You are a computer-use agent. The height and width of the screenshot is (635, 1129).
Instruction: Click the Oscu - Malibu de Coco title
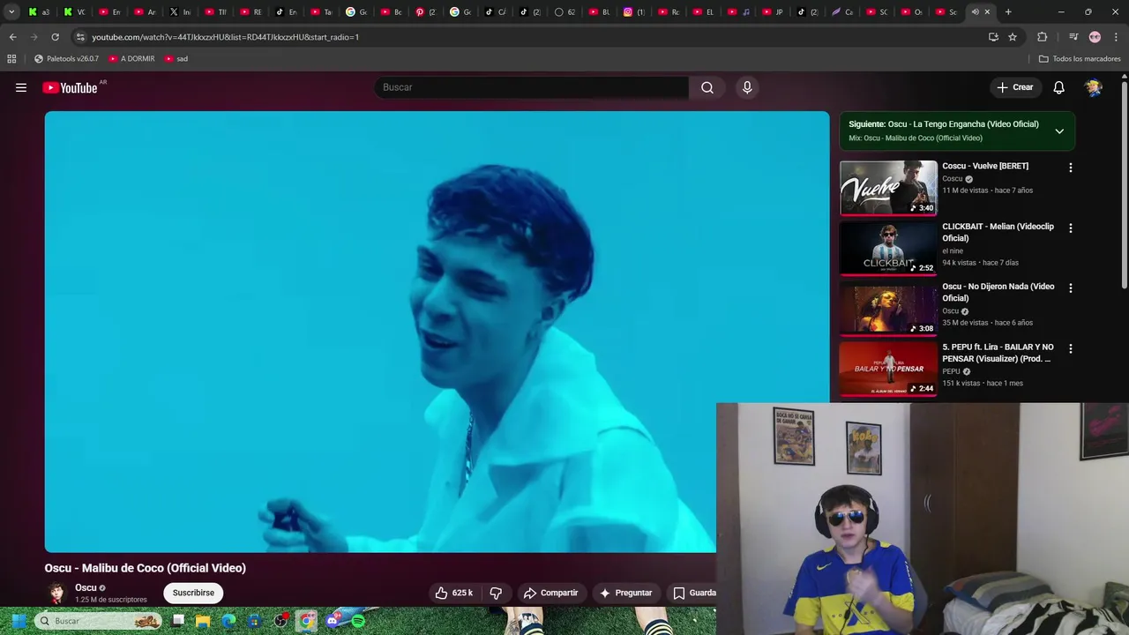pyautogui.click(x=146, y=568)
